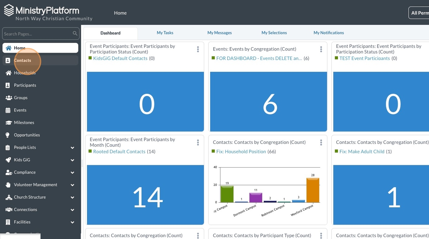Click the Home house icon in sidebar

tap(8, 48)
